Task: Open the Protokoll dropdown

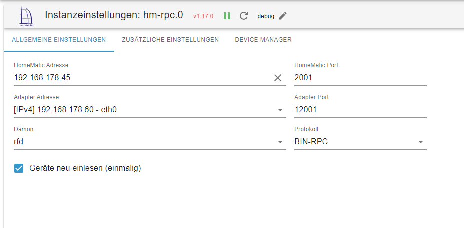Action: coord(420,142)
